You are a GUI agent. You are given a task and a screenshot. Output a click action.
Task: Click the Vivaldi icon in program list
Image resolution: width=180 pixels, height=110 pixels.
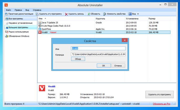pos(40,32)
